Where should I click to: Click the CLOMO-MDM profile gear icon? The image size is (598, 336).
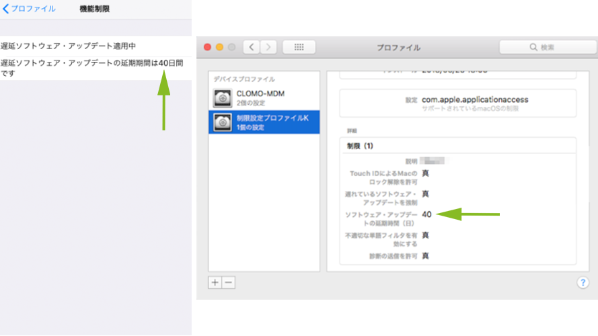223,98
